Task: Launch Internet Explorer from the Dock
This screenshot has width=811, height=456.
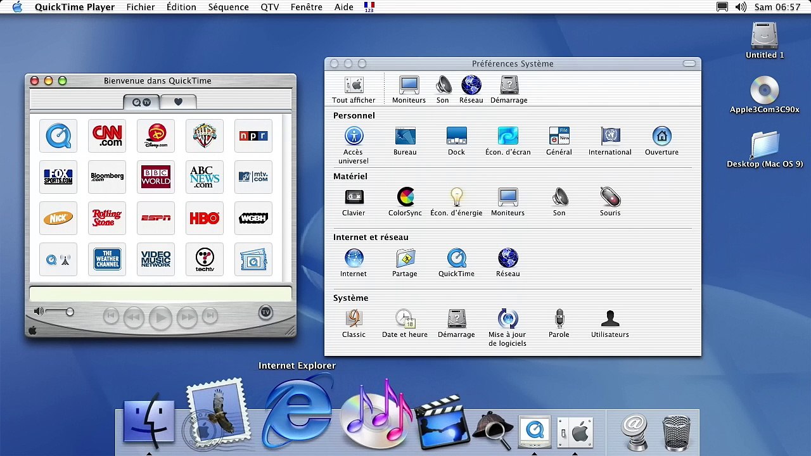Action: (x=297, y=411)
